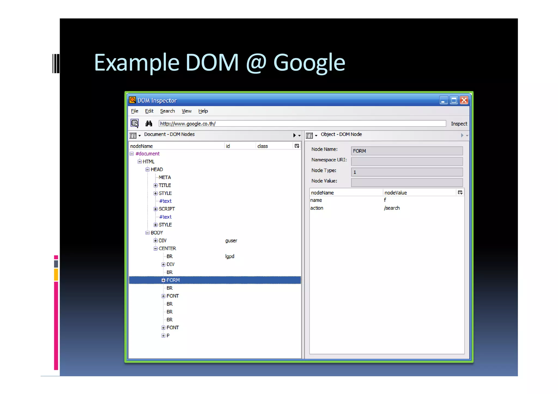Expand the DIV node with id guser
This screenshot has height=394, width=558.
[x=155, y=241]
